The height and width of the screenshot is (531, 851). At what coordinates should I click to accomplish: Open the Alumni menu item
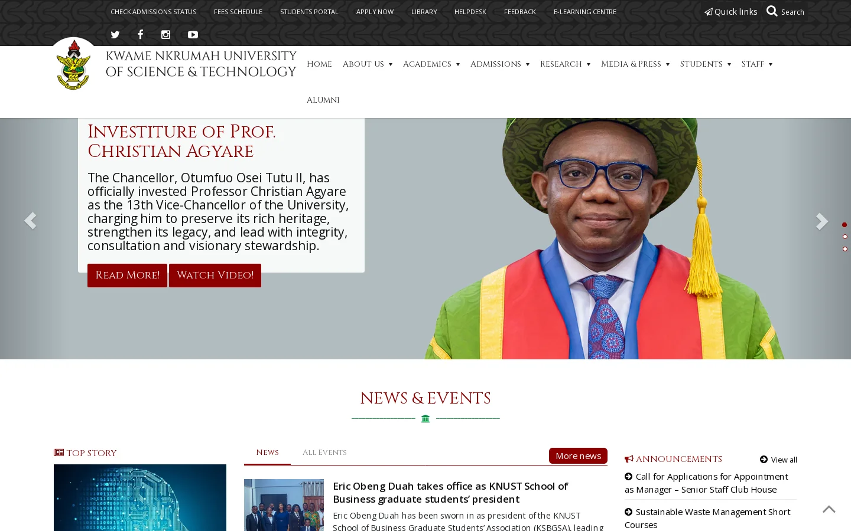[x=323, y=100]
